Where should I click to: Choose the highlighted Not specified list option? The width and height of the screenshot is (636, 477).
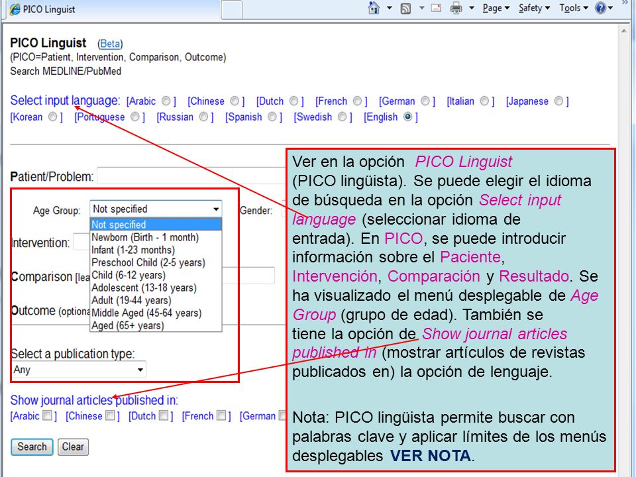tap(156, 225)
